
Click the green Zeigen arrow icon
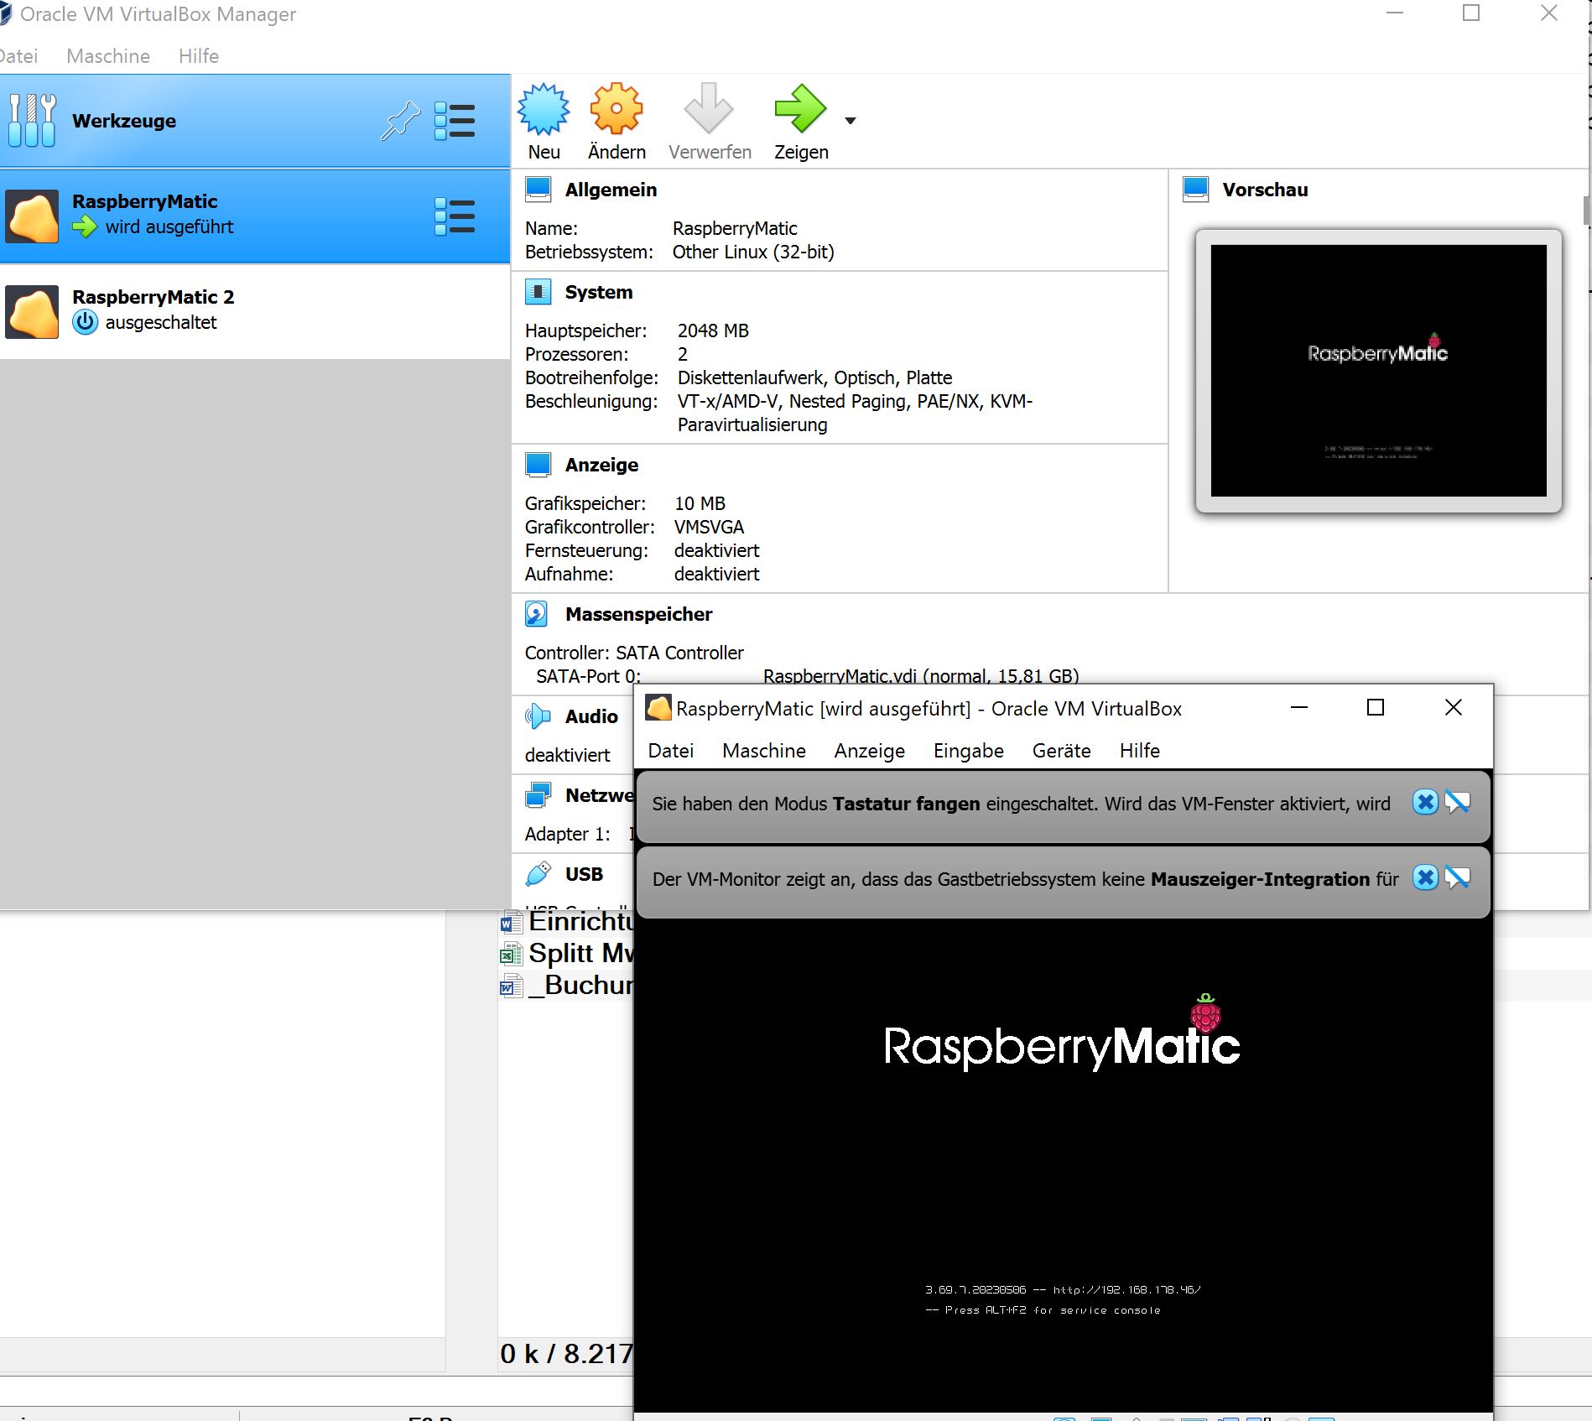pyautogui.click(x=801, y=109)
